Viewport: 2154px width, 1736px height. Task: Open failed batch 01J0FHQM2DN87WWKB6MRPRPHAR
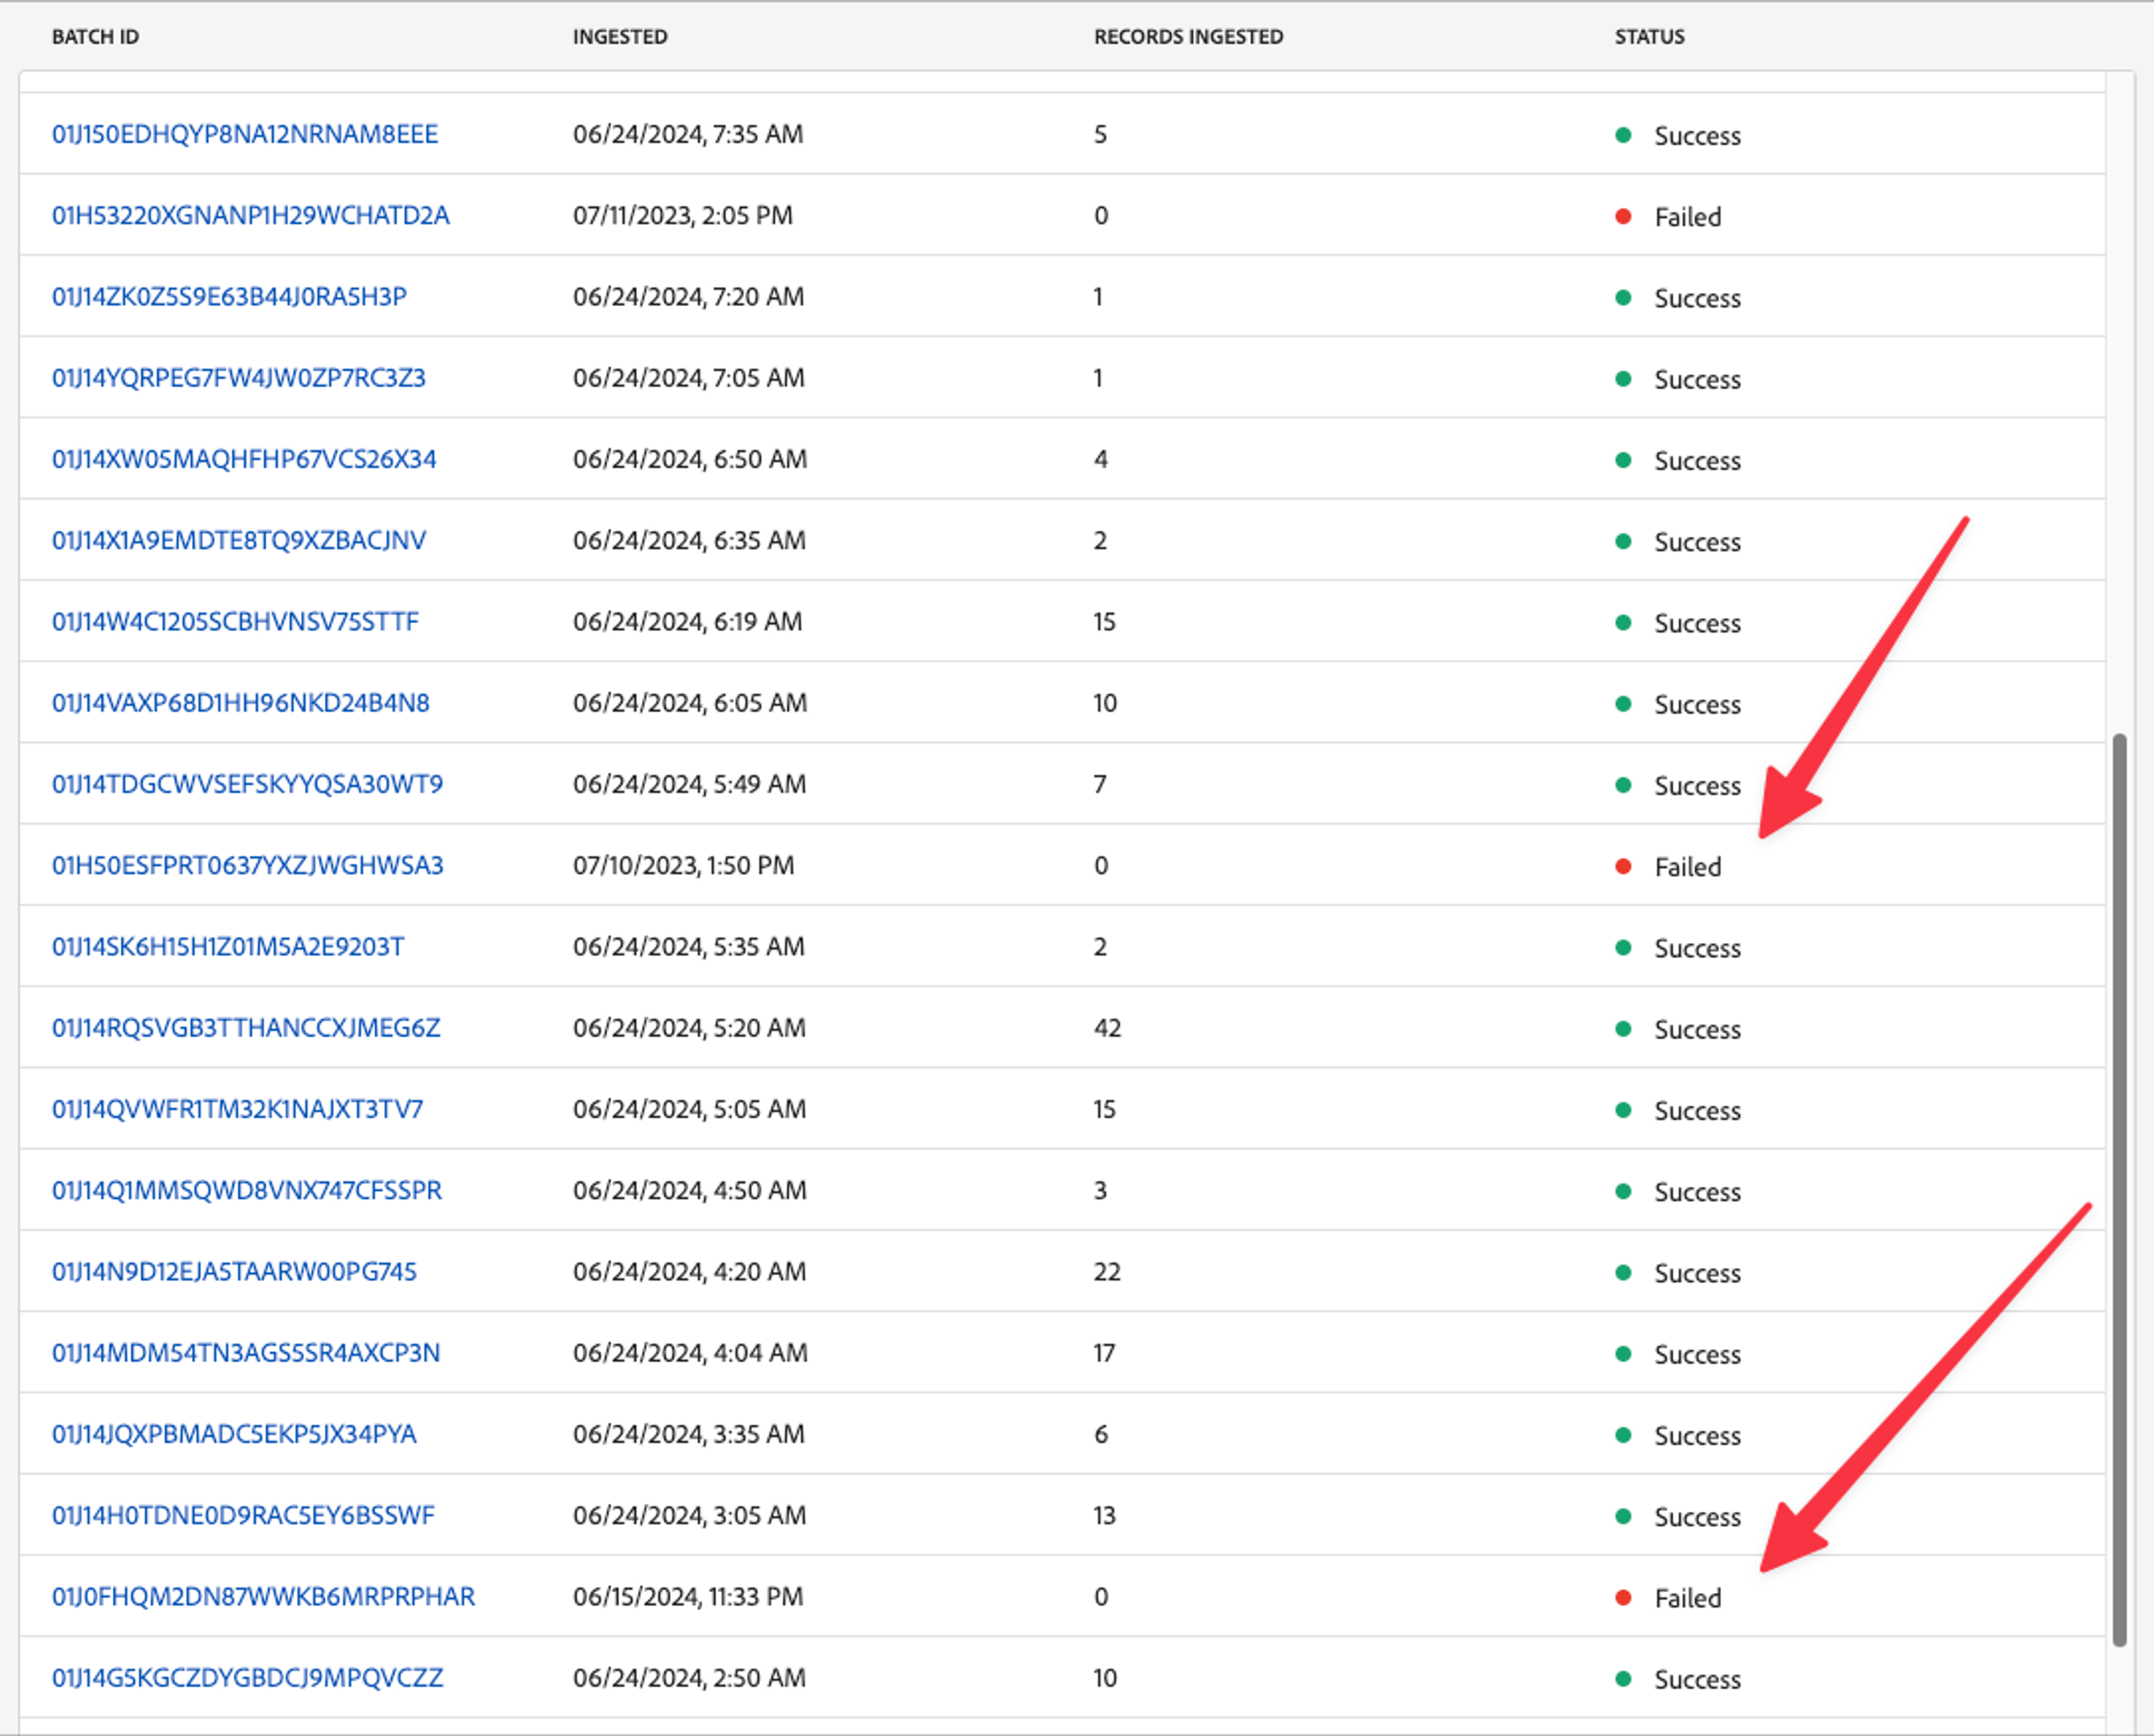click(x=263, y=1596)
